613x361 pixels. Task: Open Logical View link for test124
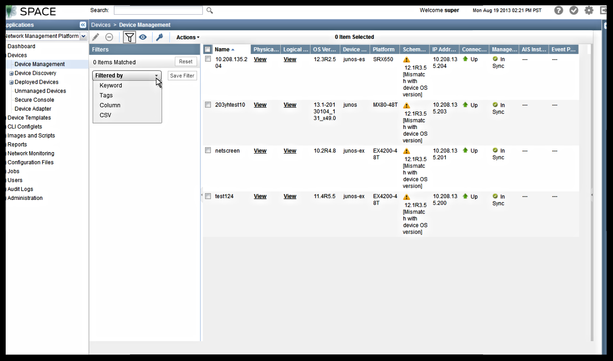(290, 197)
